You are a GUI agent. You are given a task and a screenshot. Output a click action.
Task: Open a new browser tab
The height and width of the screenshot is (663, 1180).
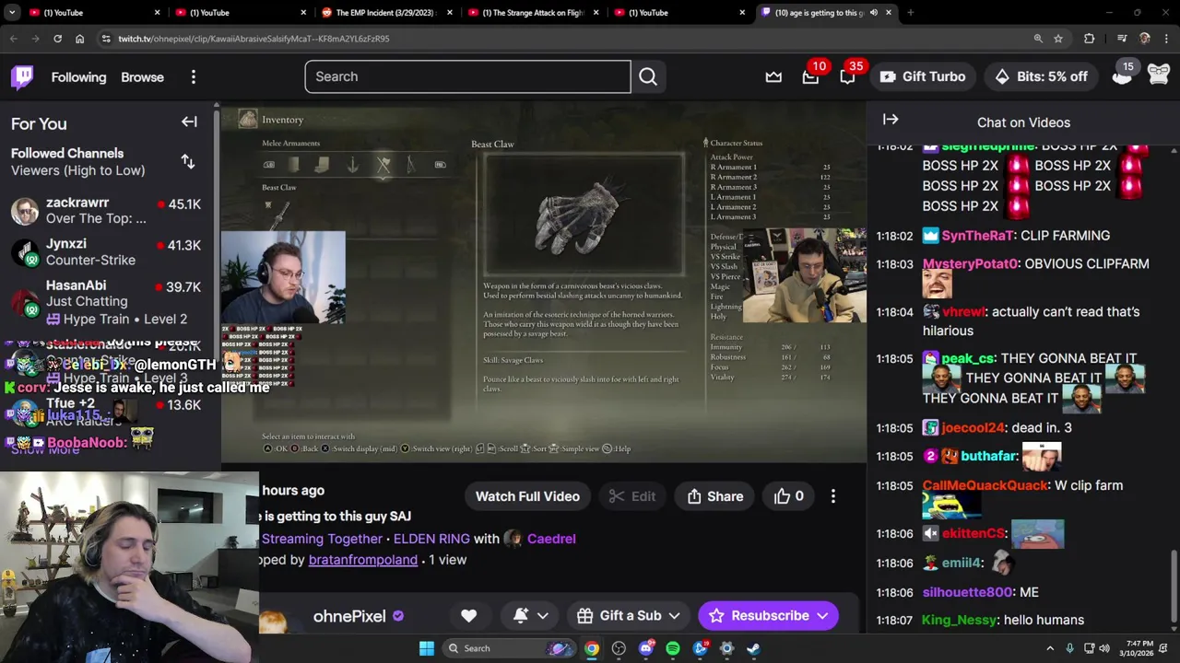click(910, 13)
